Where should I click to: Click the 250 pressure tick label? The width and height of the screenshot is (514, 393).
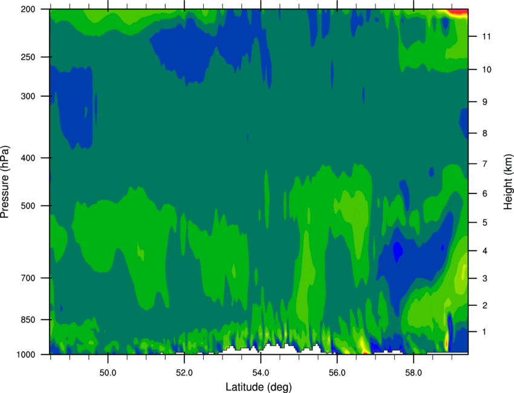coord(28,57)
